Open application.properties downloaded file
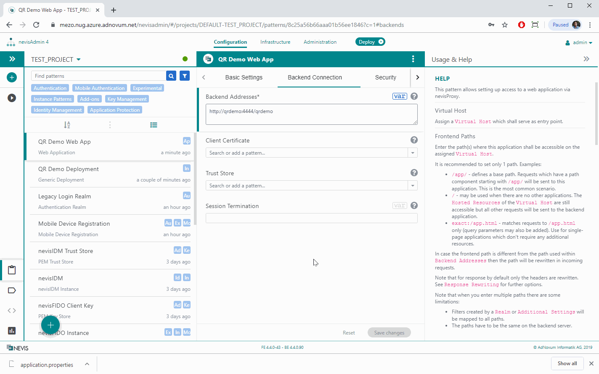The image size is (599, 374). (x=46, y=364)
